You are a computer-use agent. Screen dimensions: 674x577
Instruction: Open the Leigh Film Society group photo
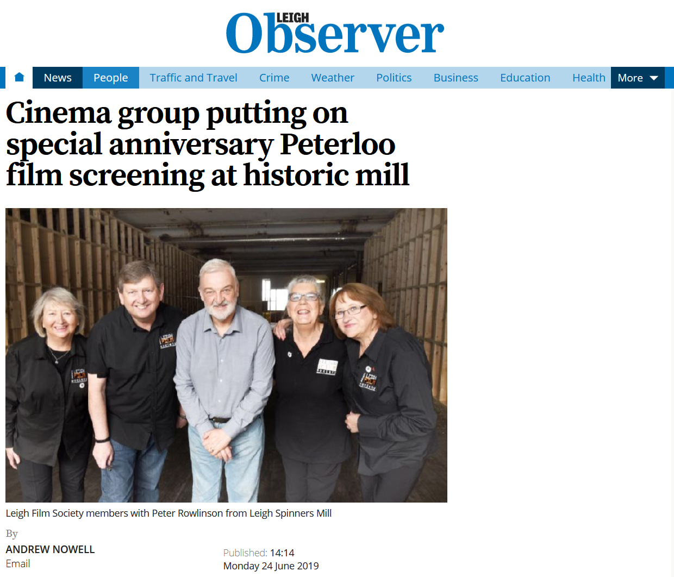[226, 355]
